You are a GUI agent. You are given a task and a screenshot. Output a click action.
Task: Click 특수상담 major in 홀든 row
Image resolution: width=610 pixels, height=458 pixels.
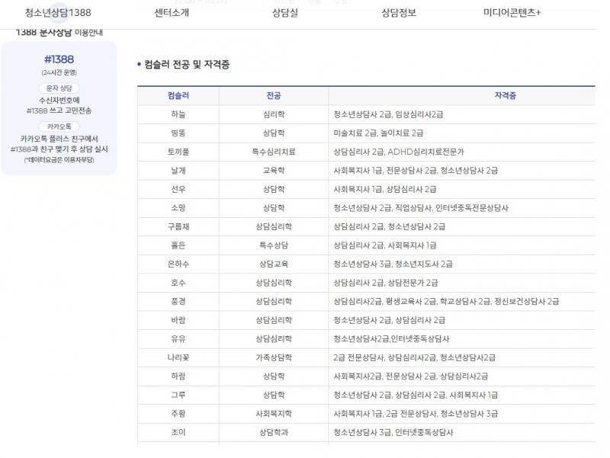[x=274, y=245]
